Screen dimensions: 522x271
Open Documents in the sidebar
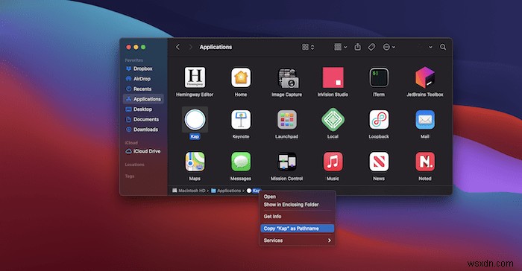click(x=143, y=119)
